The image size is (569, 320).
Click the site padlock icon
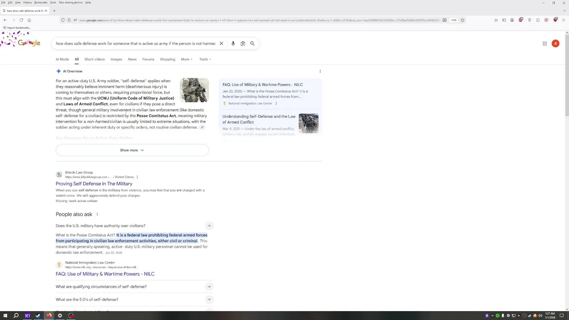pos(69,20)
